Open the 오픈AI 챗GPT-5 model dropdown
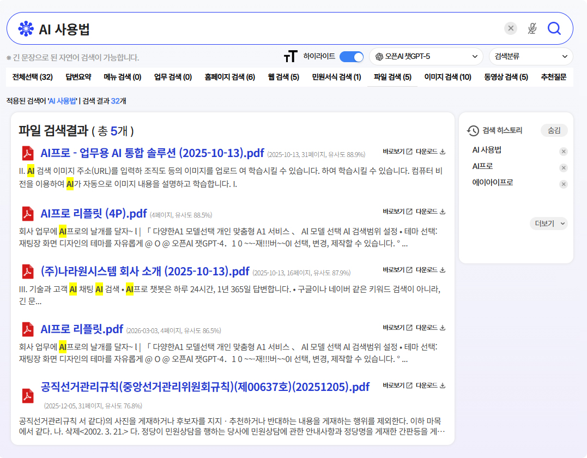Image resolution: width=587 pixels, height=458 pixels. 426,56
